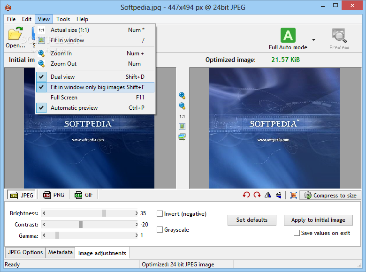The width and height of the screenshot is (366, 272).
Task: Click Gamma slider left arrow
Action: (44, 235)
